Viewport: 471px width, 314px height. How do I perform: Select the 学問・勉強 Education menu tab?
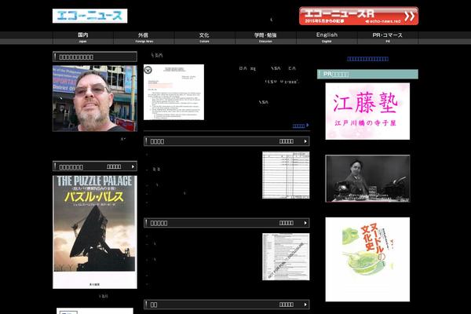[265, 38]
